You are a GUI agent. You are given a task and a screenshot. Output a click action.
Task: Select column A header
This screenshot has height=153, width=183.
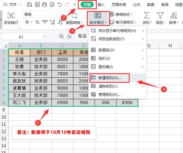point(19,46)
